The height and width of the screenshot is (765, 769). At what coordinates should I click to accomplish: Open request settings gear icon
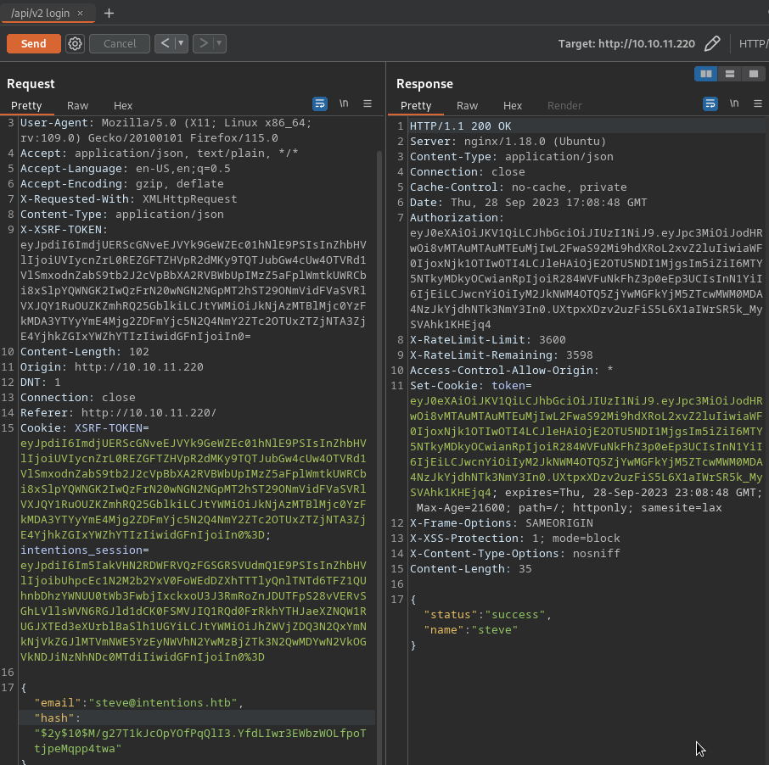tap(75, 43)
